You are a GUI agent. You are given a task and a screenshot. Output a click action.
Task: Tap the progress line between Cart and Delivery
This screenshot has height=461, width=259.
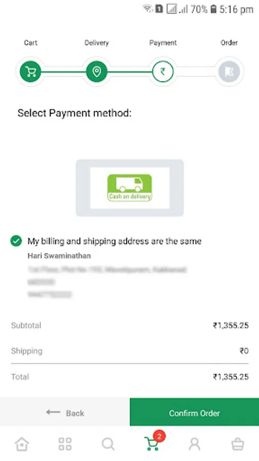pyautogui.click(x=63, y=72)
